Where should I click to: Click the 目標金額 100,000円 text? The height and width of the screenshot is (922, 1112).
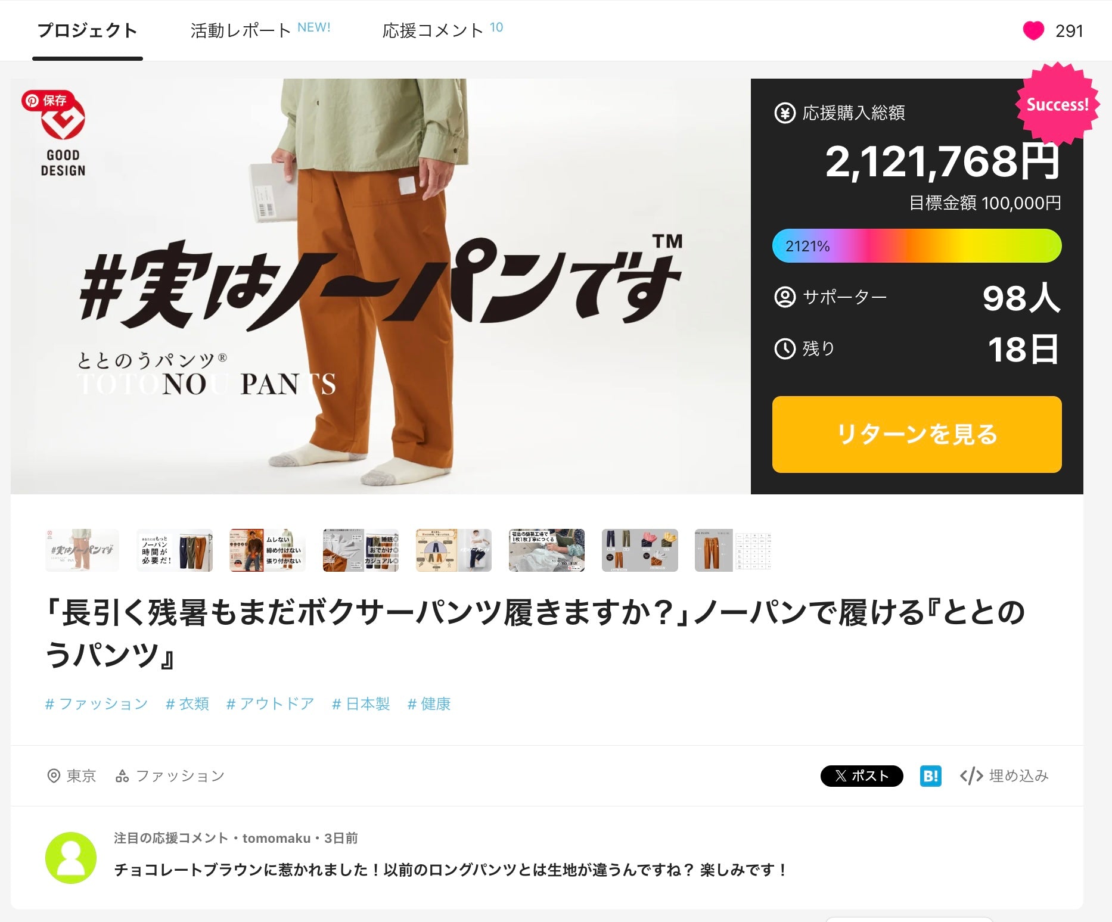(985, 203)
